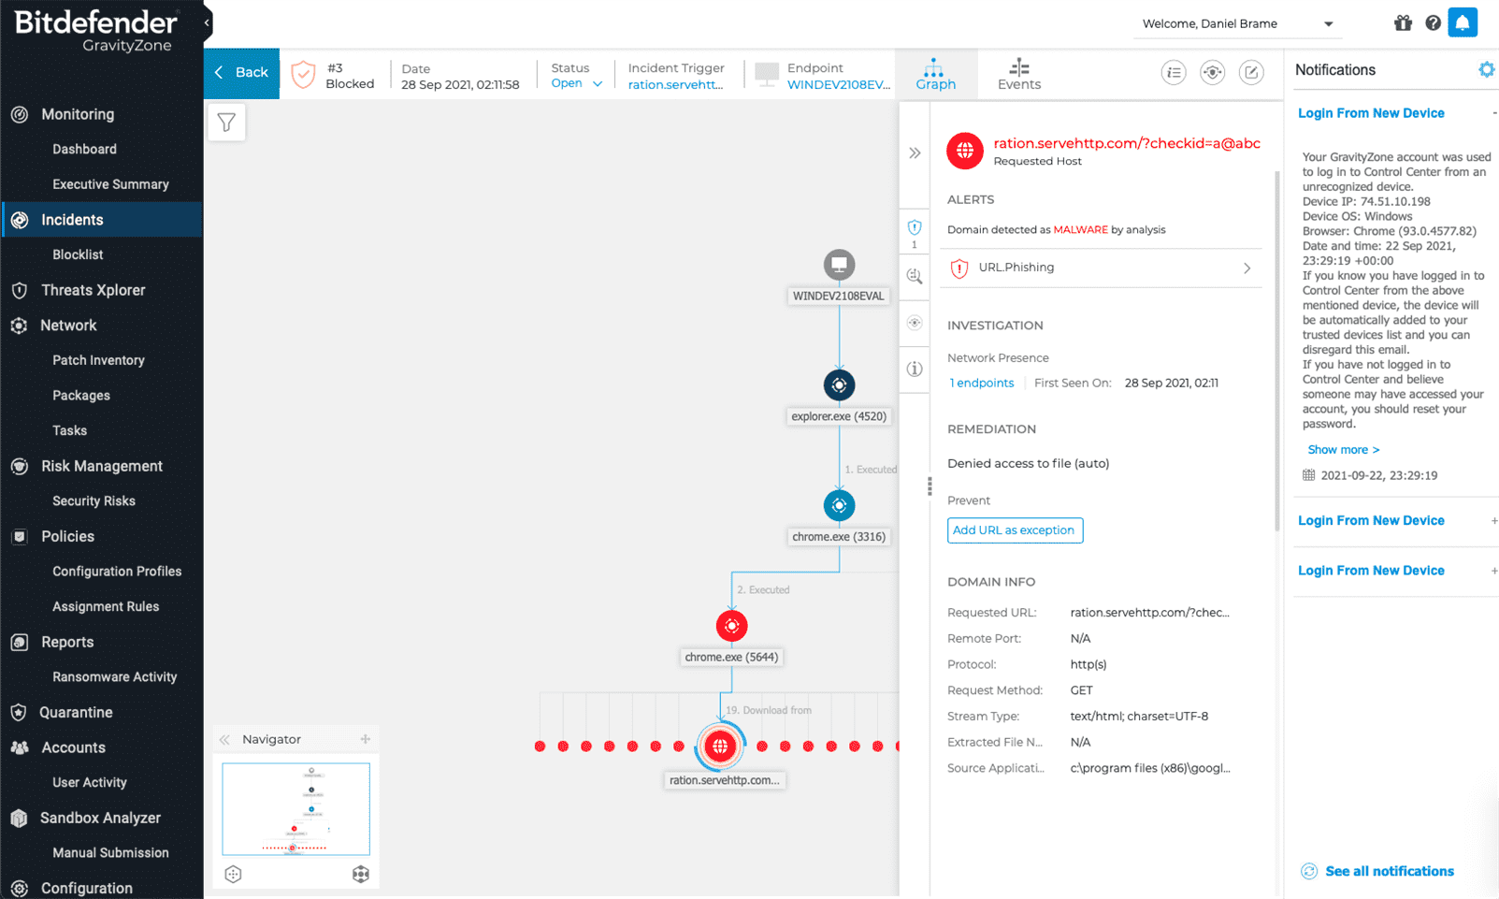1499x899 pixels.
Task: Expand the second Login From New Device notification
Action: [1493, 521]
